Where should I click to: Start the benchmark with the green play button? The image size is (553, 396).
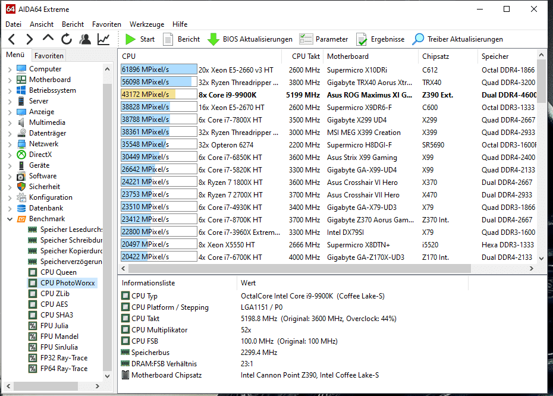(x=140, y=39)
